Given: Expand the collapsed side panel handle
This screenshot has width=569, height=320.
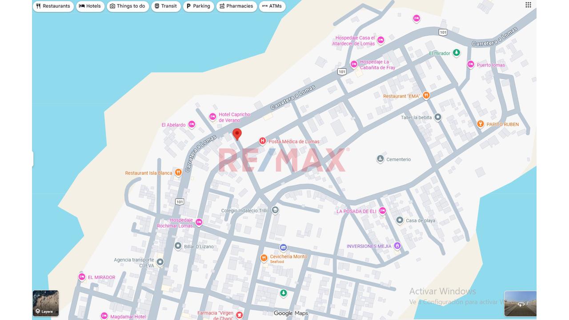Looking at the screenshot, I should (x=33, y=159).
